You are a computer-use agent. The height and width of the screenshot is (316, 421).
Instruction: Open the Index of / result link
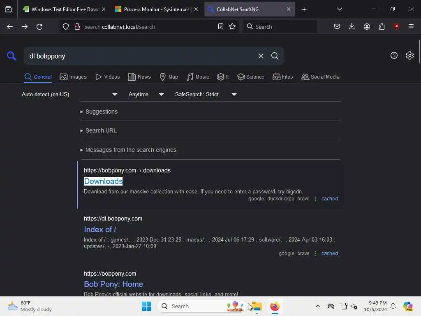click(x=100, y=229)
